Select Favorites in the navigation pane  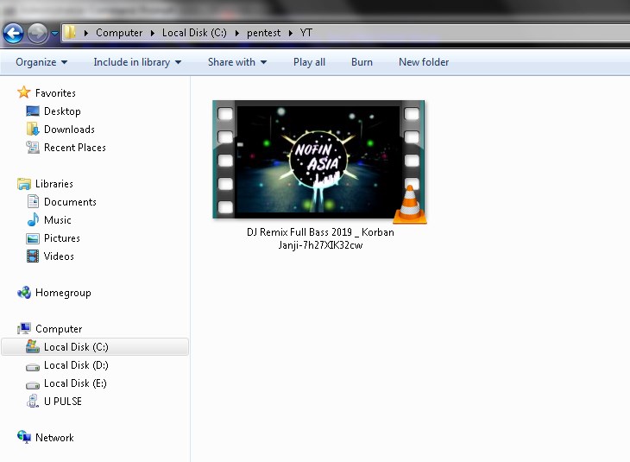[x=55, y=93]
